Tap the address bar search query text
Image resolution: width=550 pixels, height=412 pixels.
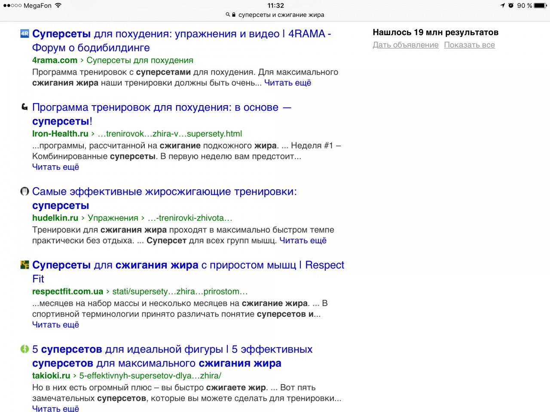281,15
